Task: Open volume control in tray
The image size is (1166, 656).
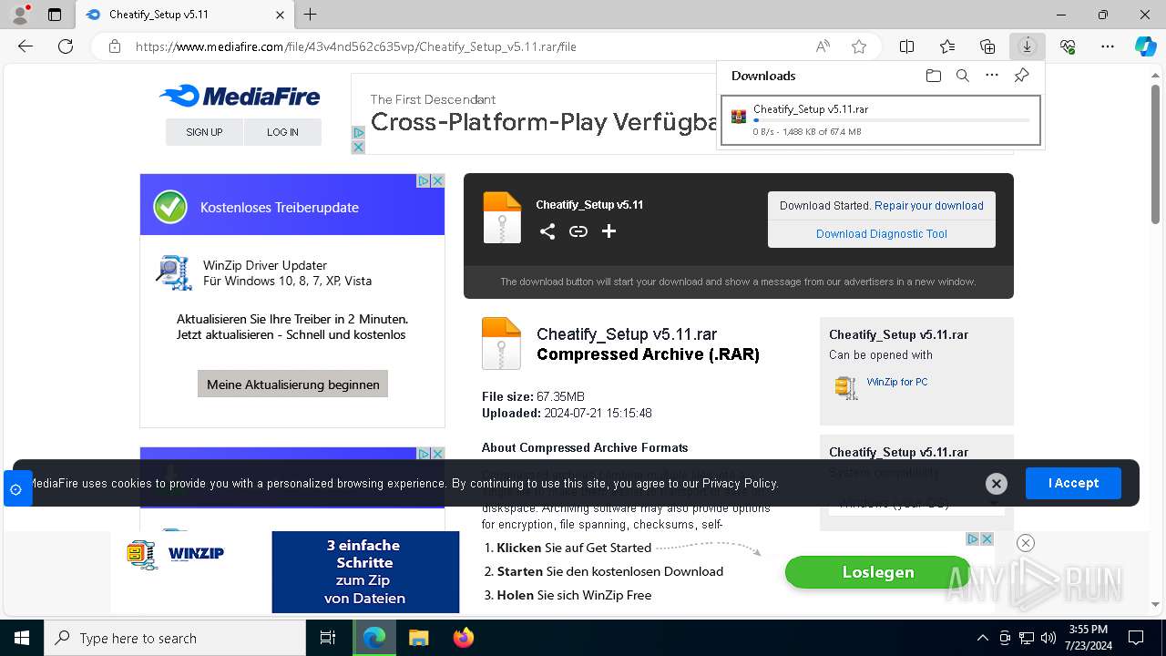Action: pyautogui.click(x=1048, y=638)
